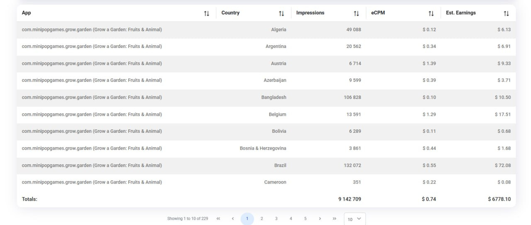Click the next page chevron
Viewport: 531px width, 225px height.
click(x=320, y=218)
